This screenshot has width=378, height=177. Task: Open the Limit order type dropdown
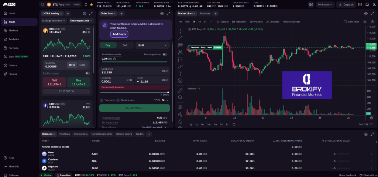tap(152, 45)
